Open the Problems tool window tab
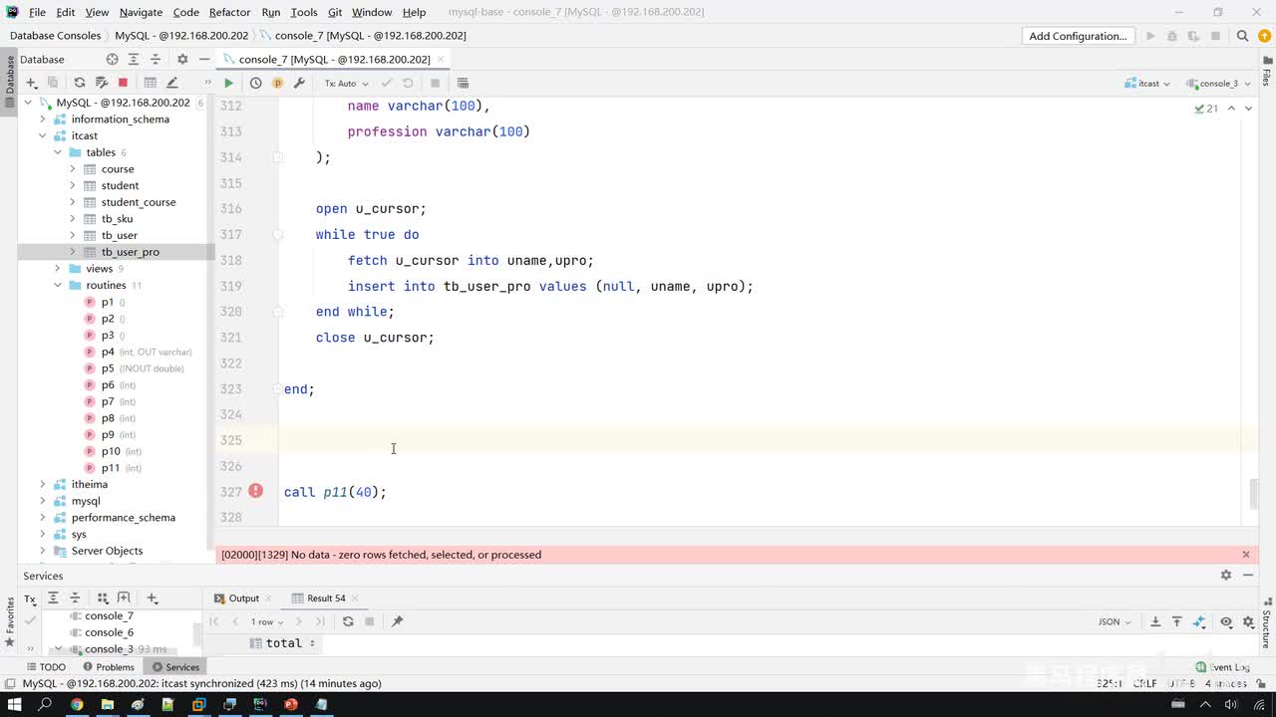The width and height of the screenshot is (1276, 717). pyautogui.click(x=109, y=667)
